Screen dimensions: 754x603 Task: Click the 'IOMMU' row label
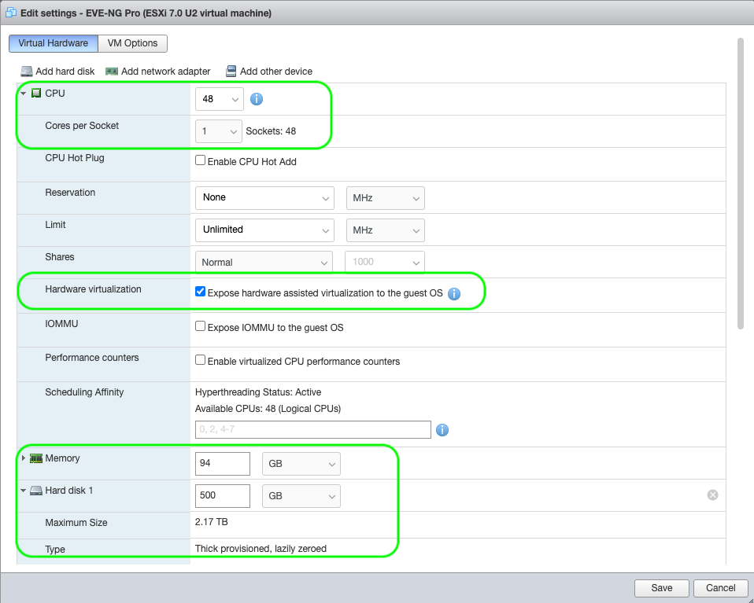tap(61, 324)
